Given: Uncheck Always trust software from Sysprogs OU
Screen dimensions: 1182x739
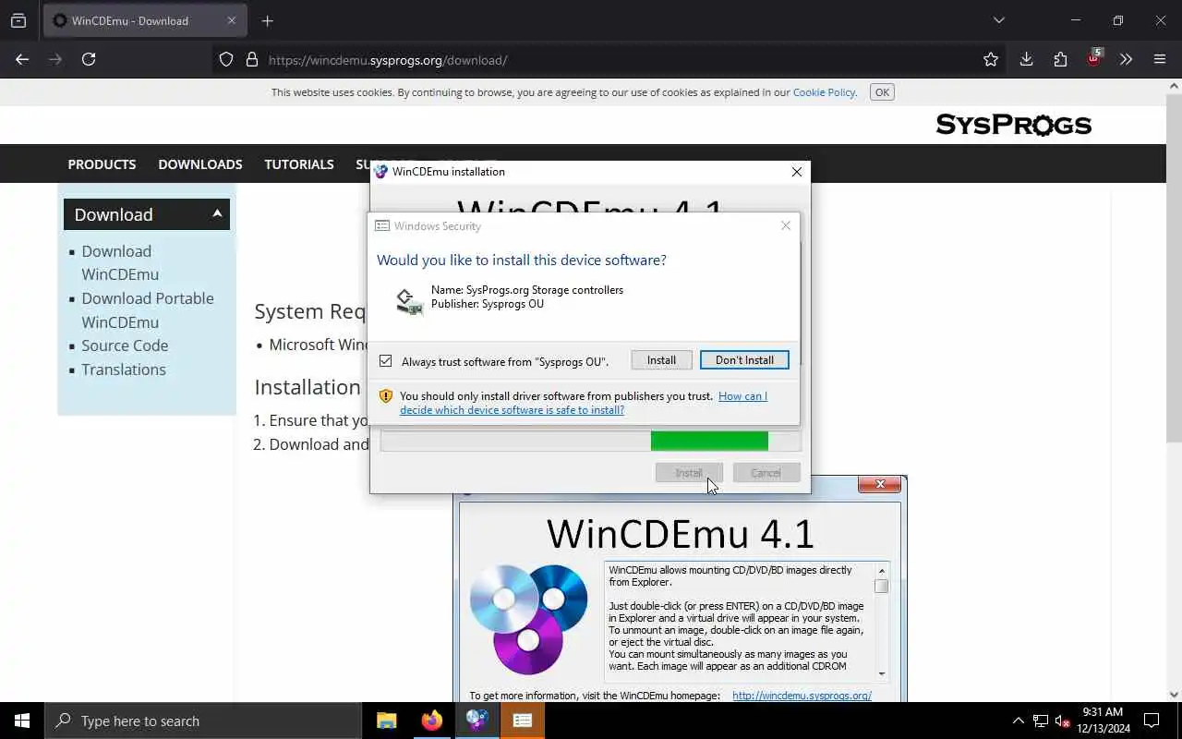Looking at the screenshot, I should (x=386, y=361).
